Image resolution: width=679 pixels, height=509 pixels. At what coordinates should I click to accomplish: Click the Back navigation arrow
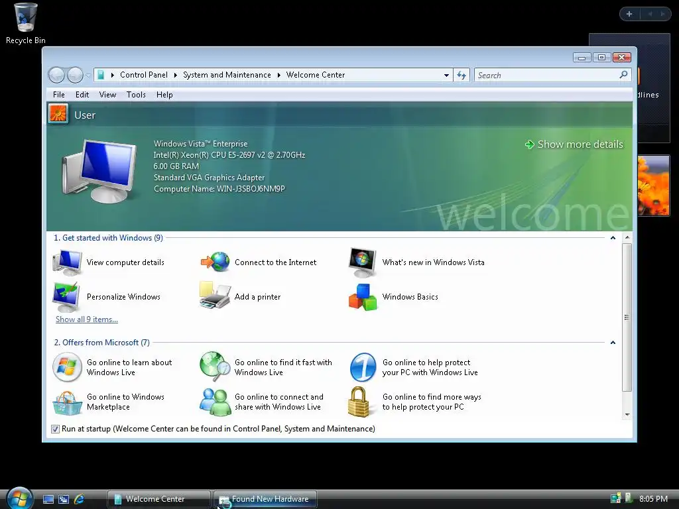(56, 76)
